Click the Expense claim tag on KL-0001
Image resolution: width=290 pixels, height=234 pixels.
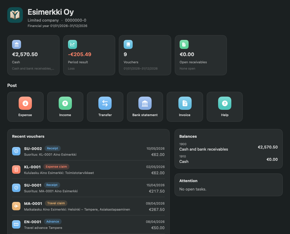[x=56, y=166]
